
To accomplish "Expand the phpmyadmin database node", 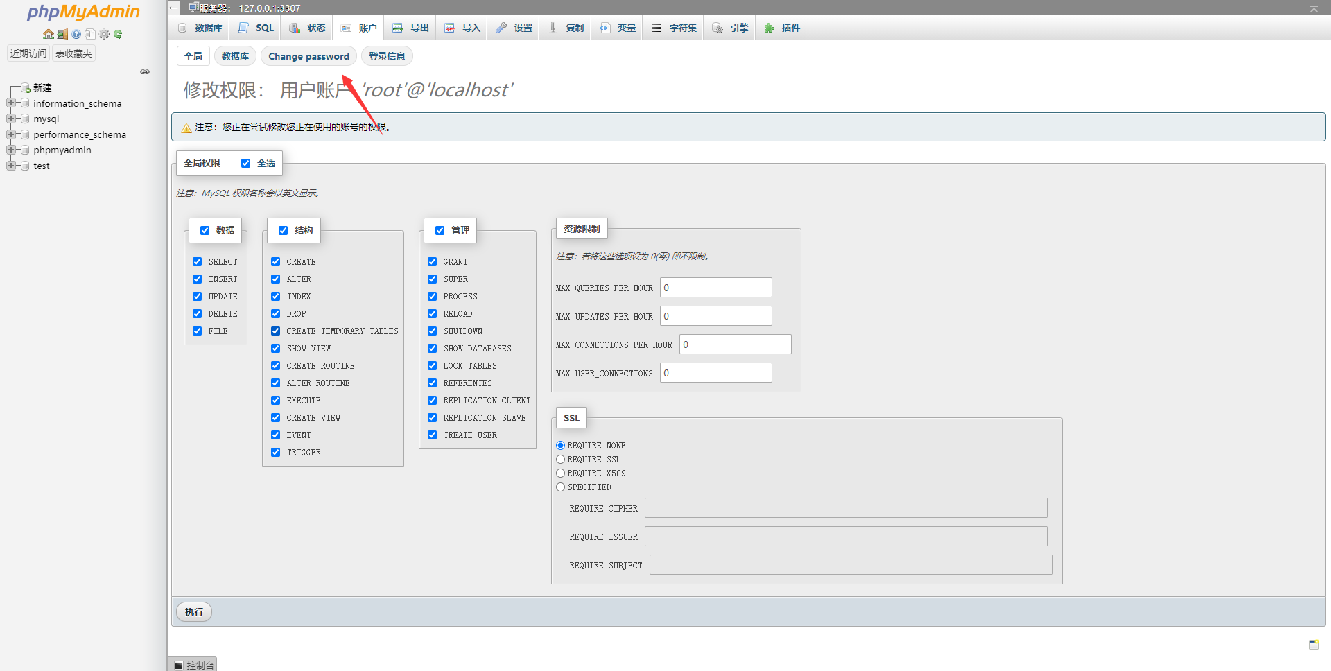I will point(10,150).
